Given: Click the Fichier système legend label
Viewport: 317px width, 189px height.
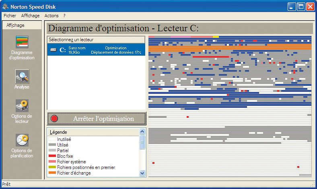Looking at the screenshot, I should coord(71,162).
